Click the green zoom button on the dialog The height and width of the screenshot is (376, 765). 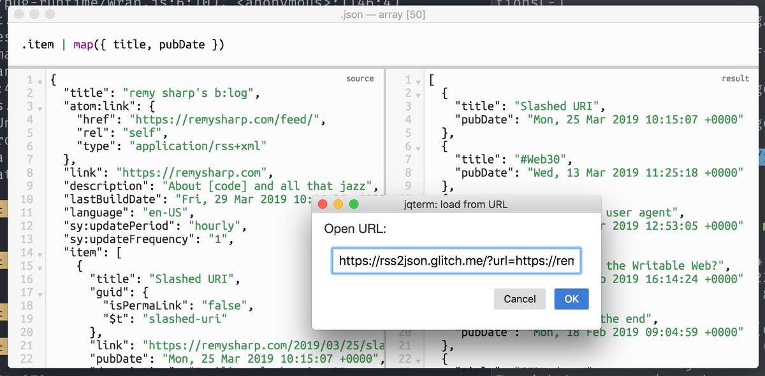click(x=354, y=205)
